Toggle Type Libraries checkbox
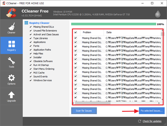Screen dimensions: 167x126 [x=31, y=38]
